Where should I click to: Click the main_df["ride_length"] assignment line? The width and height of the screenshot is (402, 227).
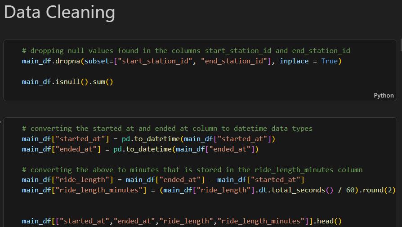(x=163, y=180)
